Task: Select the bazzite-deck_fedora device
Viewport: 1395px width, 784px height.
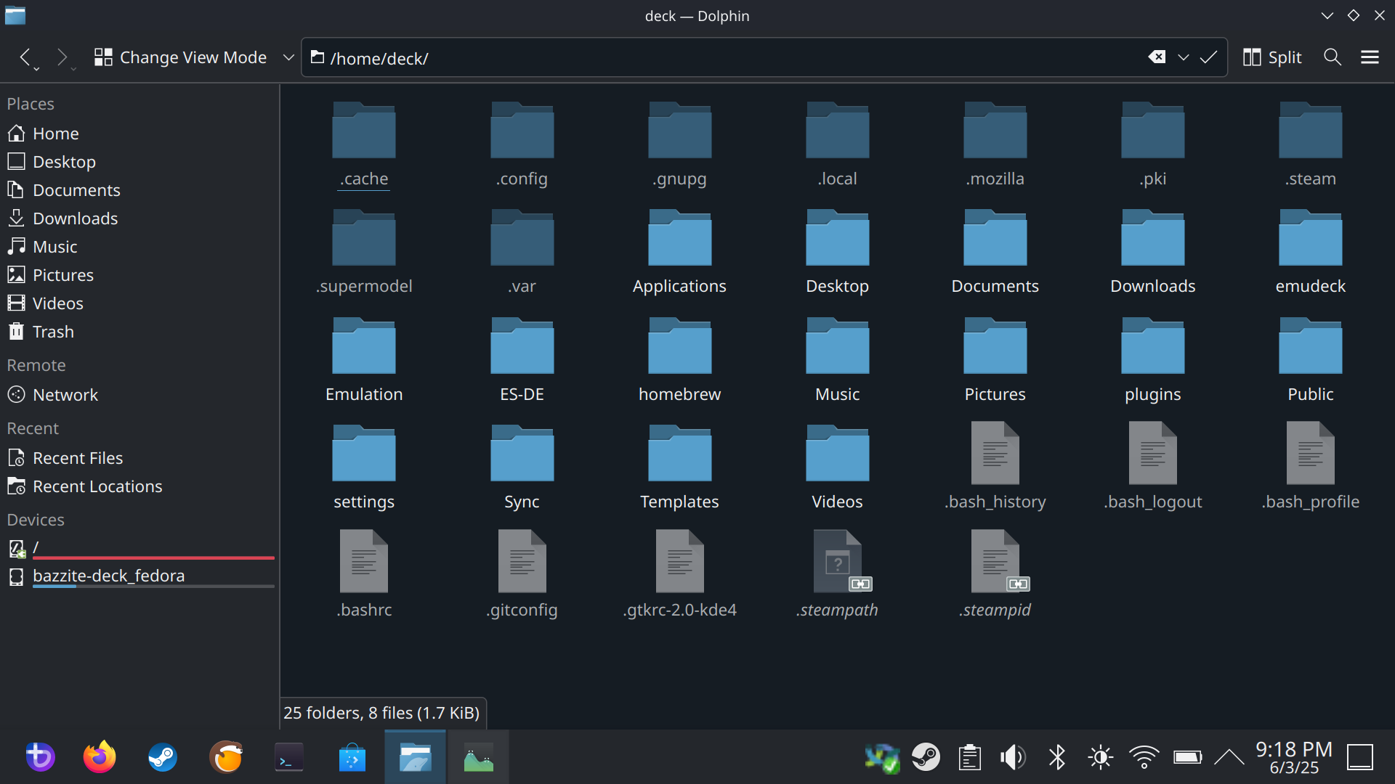Action: 139,577
